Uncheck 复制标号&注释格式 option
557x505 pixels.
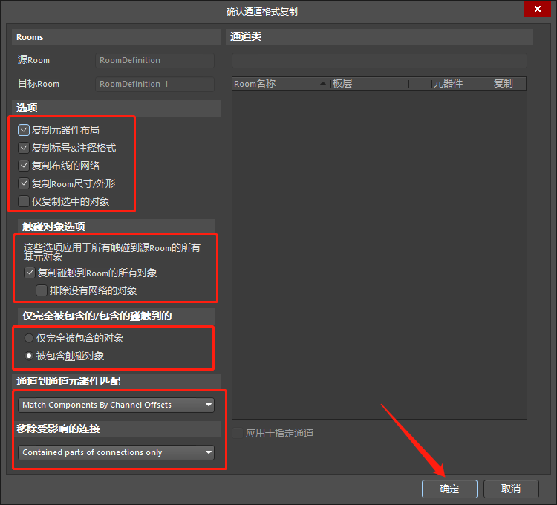click(x=24, y=148)
